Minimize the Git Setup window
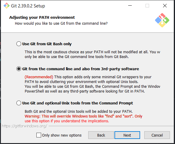Viewport: 175px width, 144px height. click(130, 6)
